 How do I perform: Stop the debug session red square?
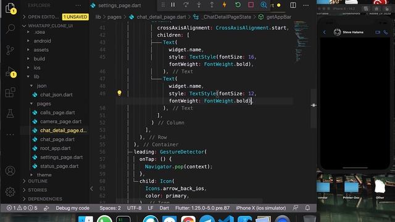251,5
